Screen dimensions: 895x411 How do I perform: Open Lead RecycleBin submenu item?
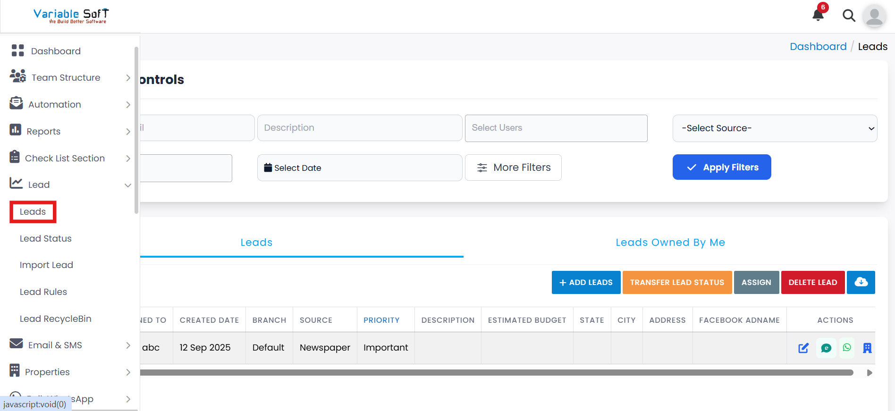pyautogui.click(x=55, y=319)
